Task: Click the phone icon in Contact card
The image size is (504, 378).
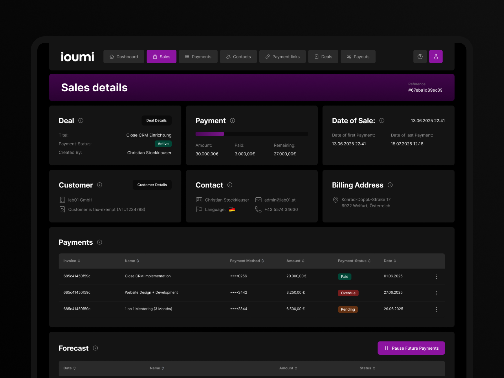Action: tap(258, 209)
